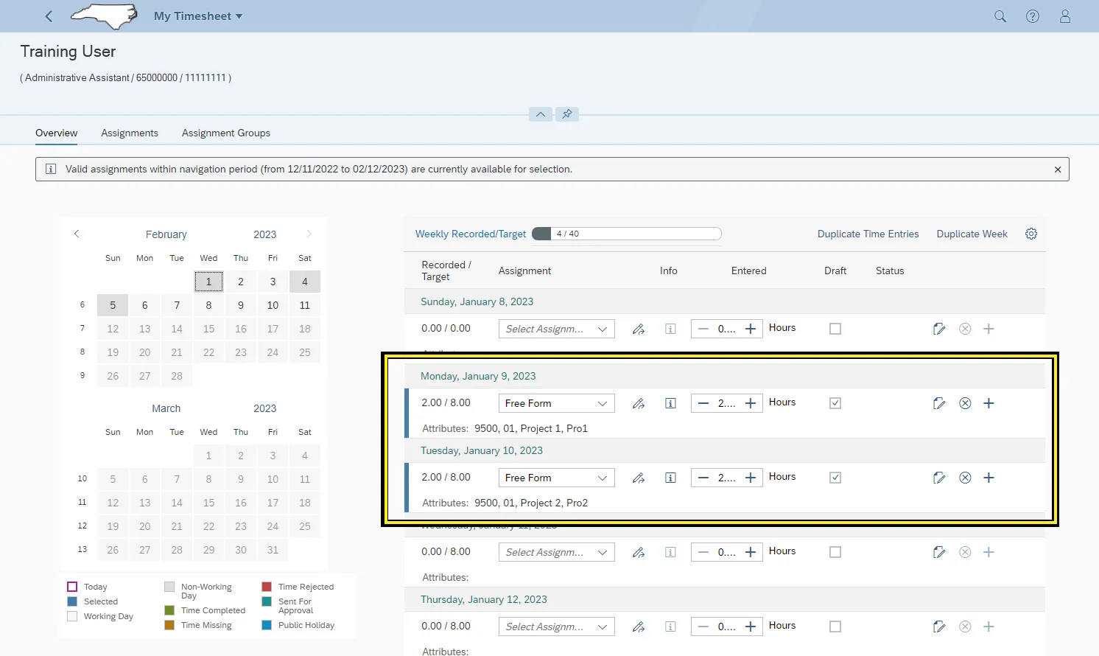Switch to the Assignment Groups tab

[x=225, y=133]
